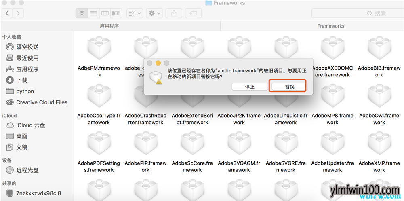Open 远程光盘 in the sidebar

point(23,170)
